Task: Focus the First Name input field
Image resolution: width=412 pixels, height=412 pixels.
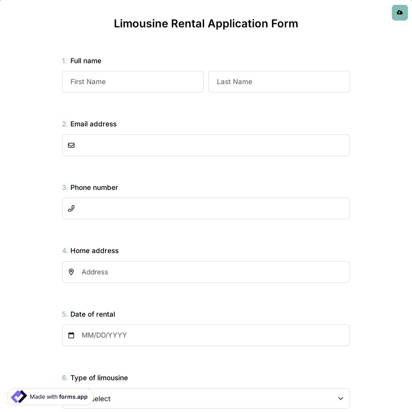Action: (x=133, y=82)
